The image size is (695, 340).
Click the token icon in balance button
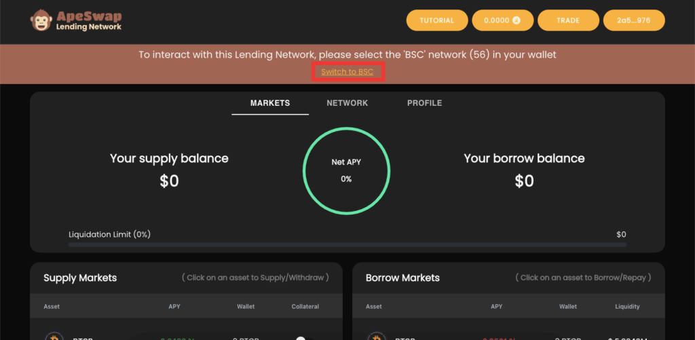pos(516,20)
